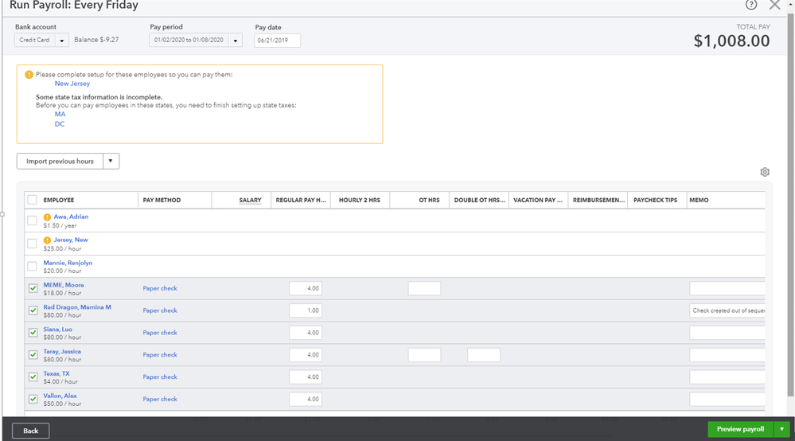Open the Import previous hours arrow menu
The height and width of the screenshot is (441, 795).
click(111, 162)
